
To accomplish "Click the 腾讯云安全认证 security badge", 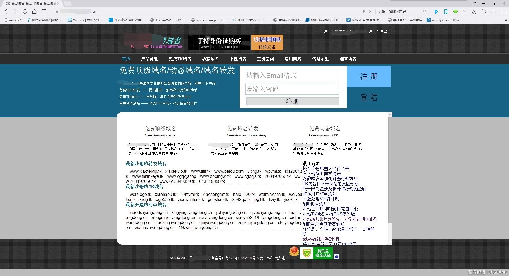I will point(316,253).
